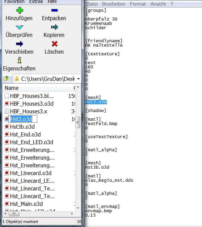Expand the folder path dropdown arrow

pos(78,79)
